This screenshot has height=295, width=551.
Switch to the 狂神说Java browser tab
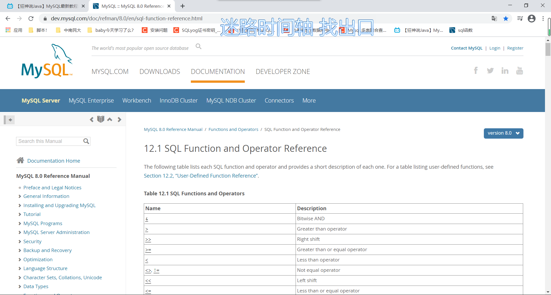click(x=46, y=6)
